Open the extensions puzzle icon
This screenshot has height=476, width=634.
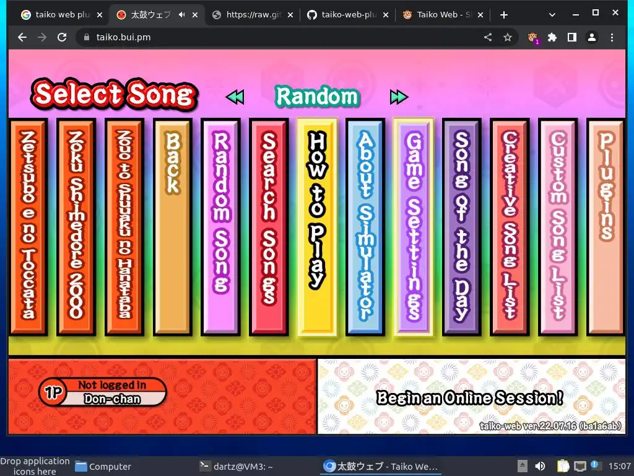click(x=552, y=37)
